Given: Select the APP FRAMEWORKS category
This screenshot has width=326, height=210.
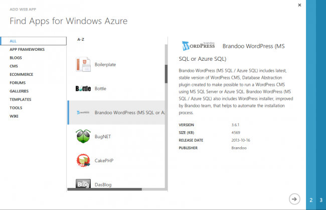Looking at the screenshot, I should tap(27, 49).
